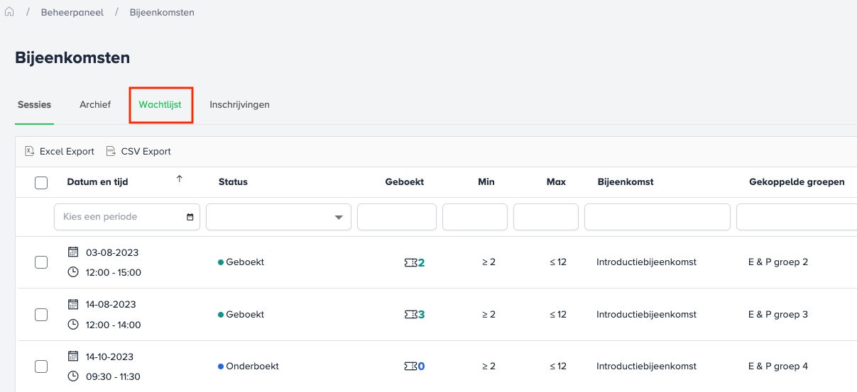857x392 pixels.
Task: Go to the Inschrijvingen tab
Action: (x=239, y=105)
